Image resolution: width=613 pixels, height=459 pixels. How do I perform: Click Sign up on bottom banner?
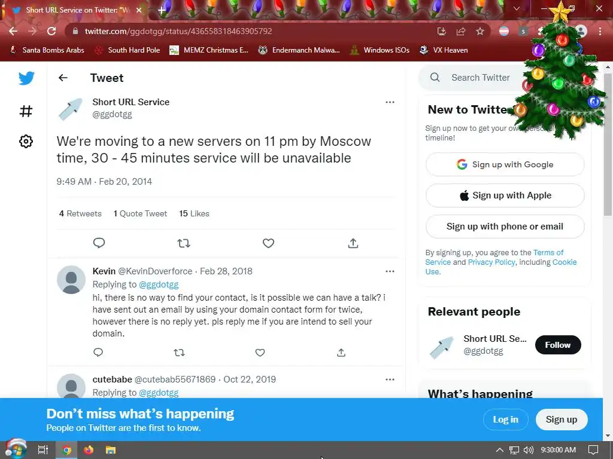click(562, 420)
